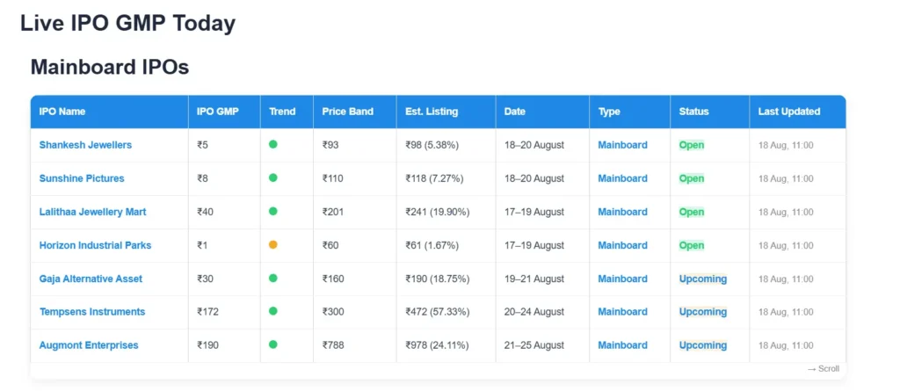Click the ₹5 GMP value

203,145
